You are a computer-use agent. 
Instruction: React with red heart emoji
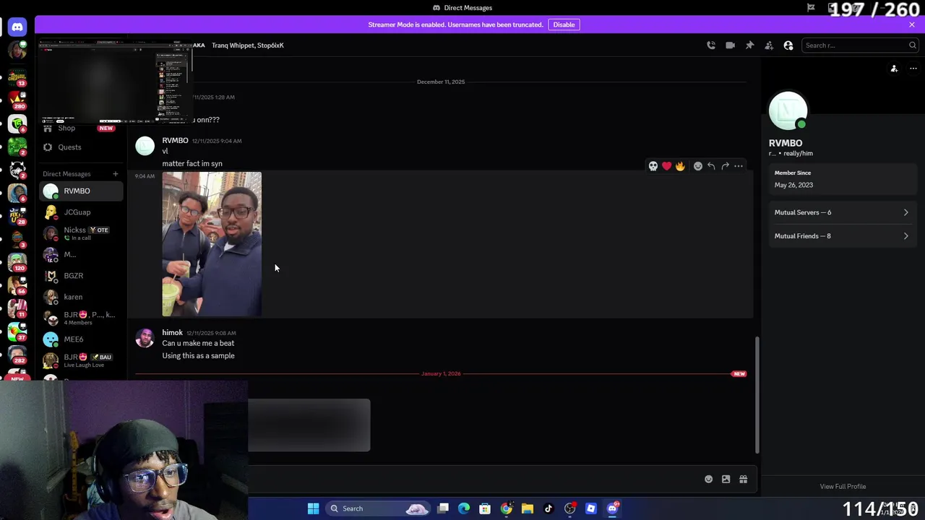(x=666, y=166)
